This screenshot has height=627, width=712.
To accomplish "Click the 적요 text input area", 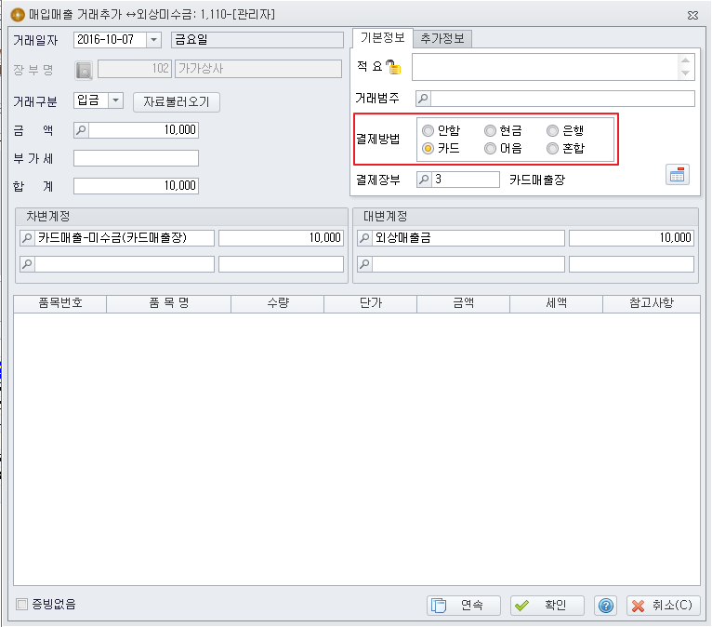I will coord(545,67).
